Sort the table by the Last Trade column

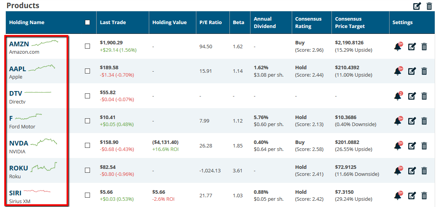click(113, 23)
